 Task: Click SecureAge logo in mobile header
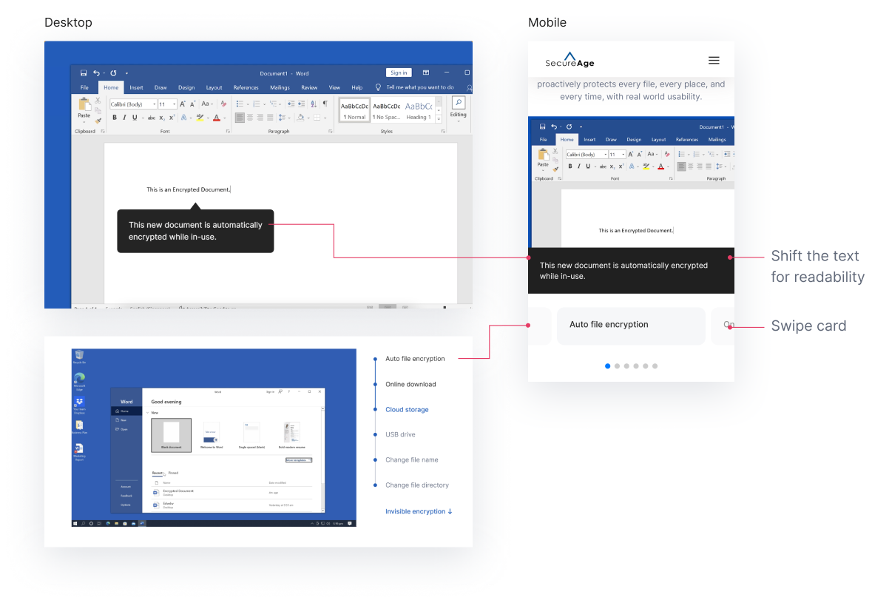569,59
